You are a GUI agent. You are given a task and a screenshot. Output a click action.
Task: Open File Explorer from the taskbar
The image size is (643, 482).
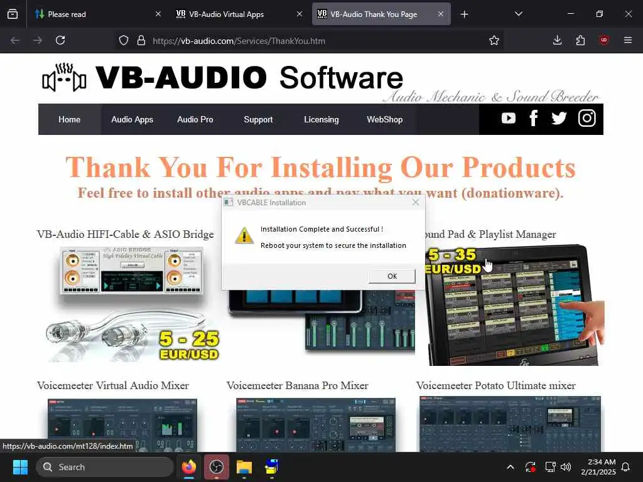click(244, 467)
